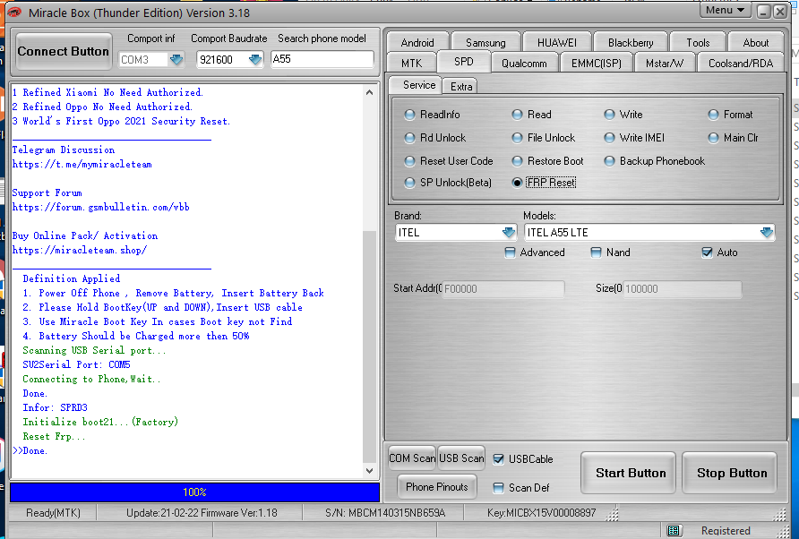Open the Blackberry tab

[631, 43]
